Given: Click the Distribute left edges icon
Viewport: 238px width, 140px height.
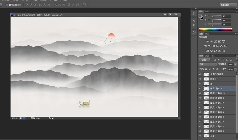Looking at the screenshot, I should [x=69, y=5].
